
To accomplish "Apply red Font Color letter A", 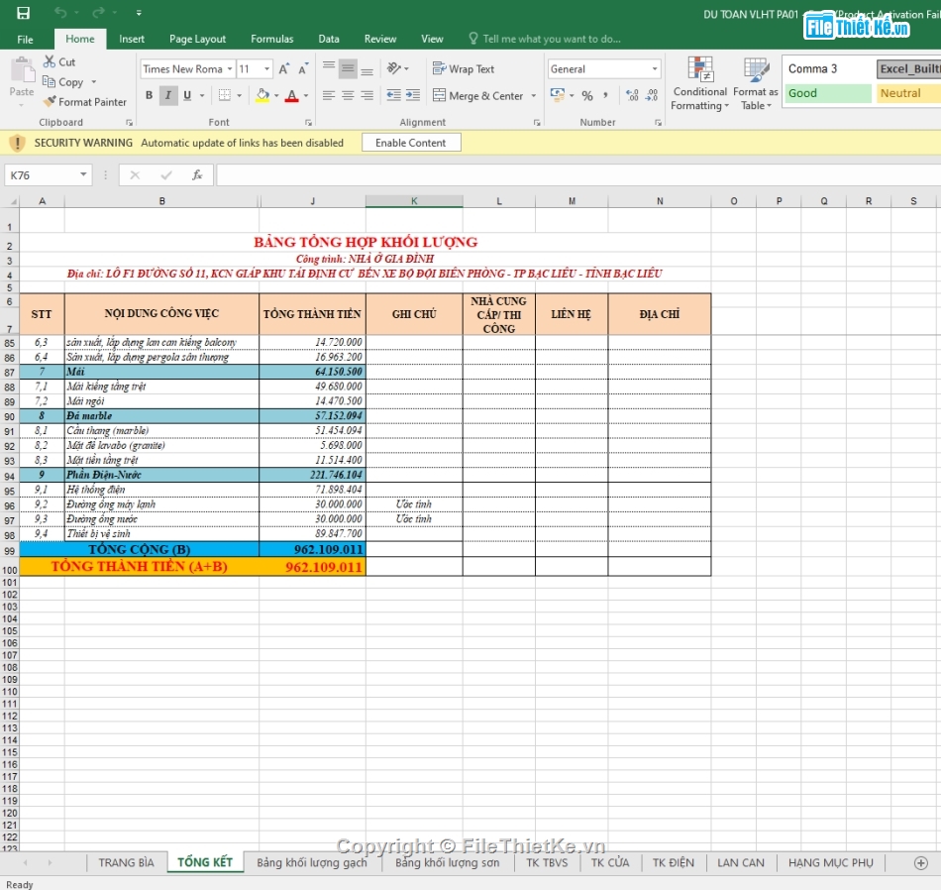I will (291, 95).
